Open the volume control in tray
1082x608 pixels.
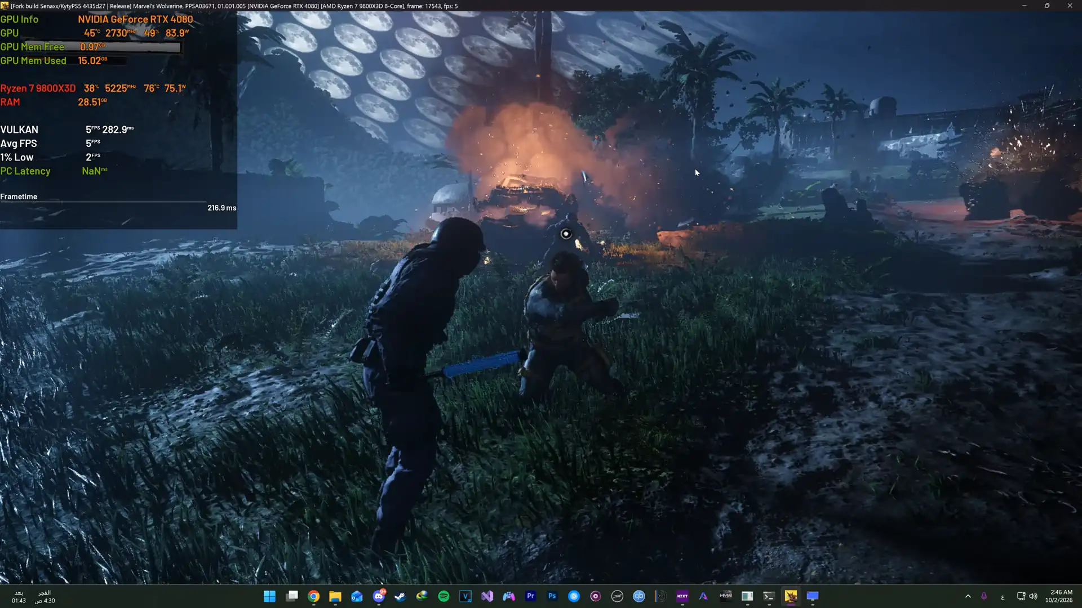click(x=1033, y=596)
